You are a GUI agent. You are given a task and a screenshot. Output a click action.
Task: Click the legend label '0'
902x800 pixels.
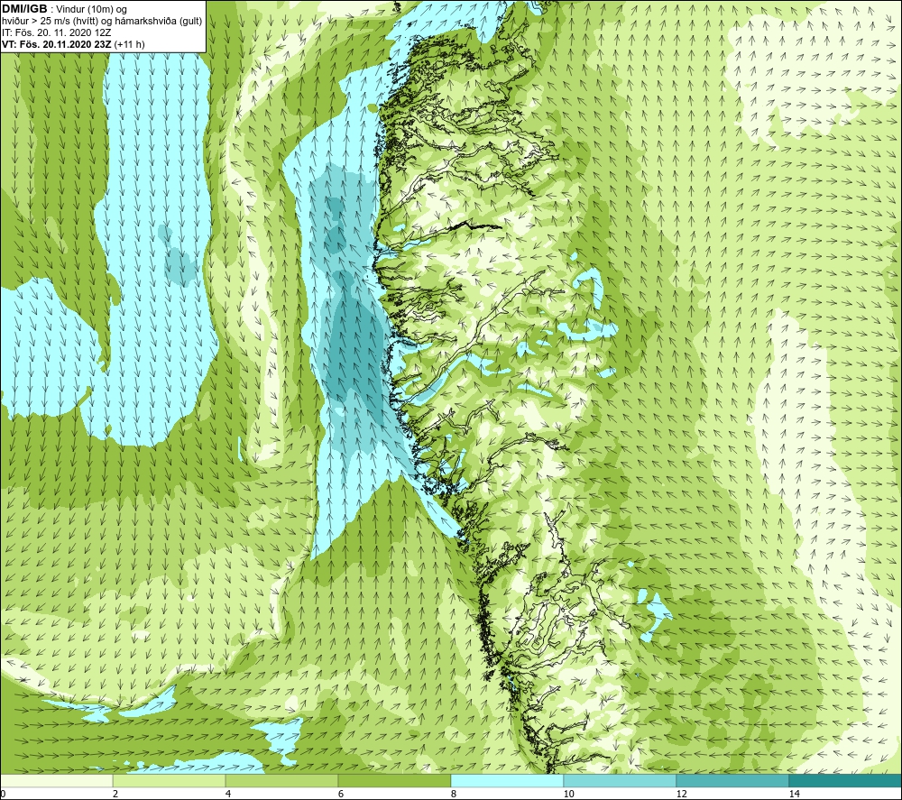[x=3, y=795]
